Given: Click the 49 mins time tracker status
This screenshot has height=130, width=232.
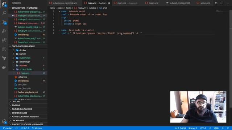Looking at the screenshot, I should pyautogui.click(x=37, y=128).
